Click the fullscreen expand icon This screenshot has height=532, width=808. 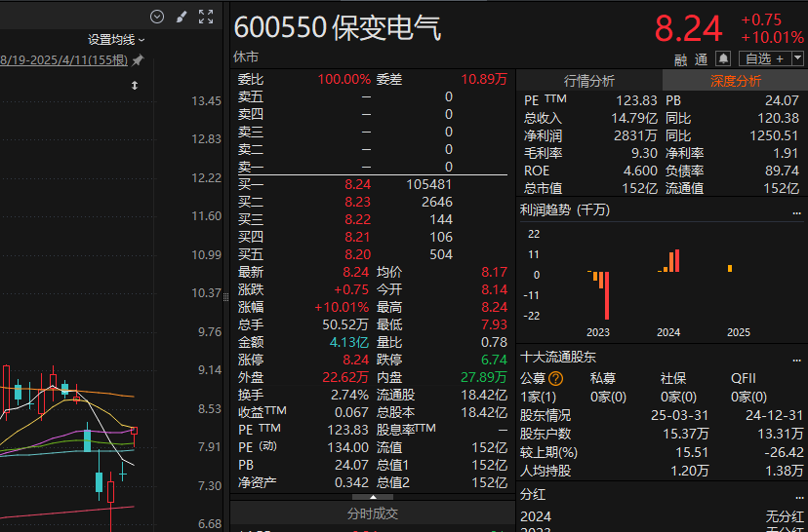206,17
